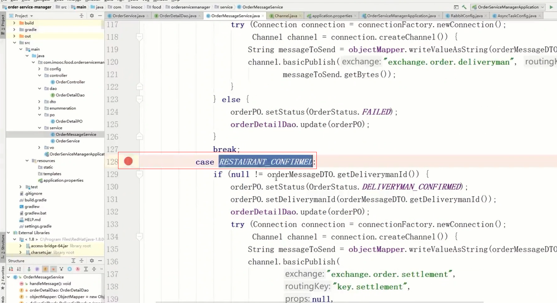557x303 pixels.
Task: Toggle group methods by defining type
Action: point(62,269)
